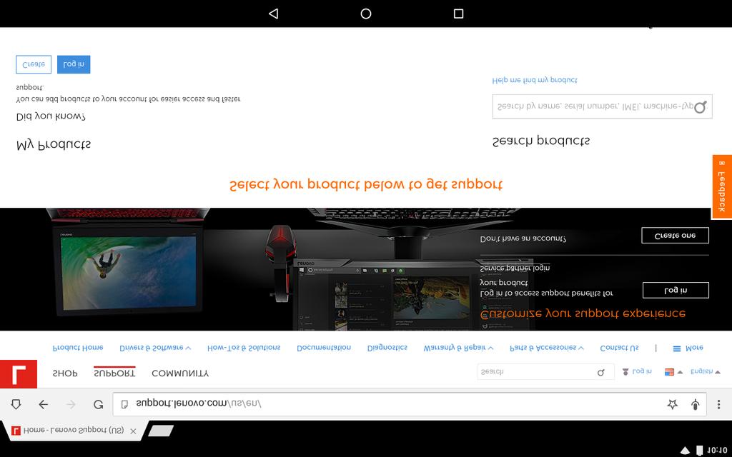Open the Product Home menu item
Viewport: 732px width, 457px height.
pyautogui.click(x=78, y=348)
